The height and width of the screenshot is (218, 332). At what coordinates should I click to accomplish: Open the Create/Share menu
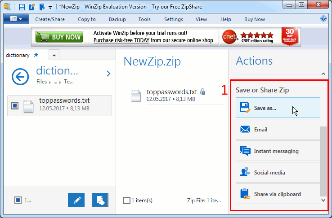pos(49,19)
